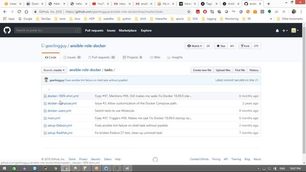Click the Create new file button

click(202, 70)
